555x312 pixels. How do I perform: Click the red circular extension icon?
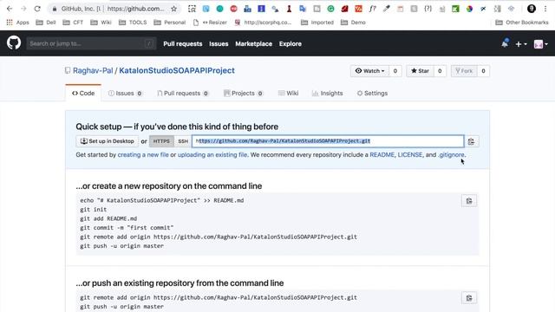(233, 9)
